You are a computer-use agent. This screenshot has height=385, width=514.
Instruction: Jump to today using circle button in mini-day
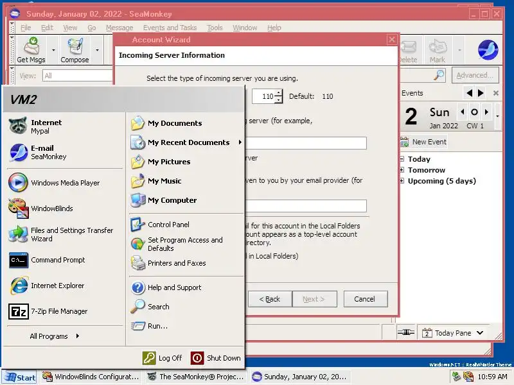click(474, 112)
